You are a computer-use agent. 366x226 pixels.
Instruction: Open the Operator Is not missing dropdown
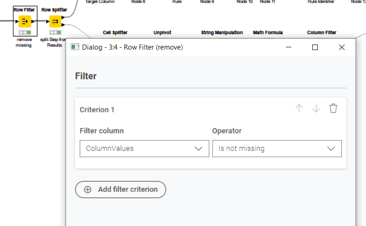click(277, 149)
